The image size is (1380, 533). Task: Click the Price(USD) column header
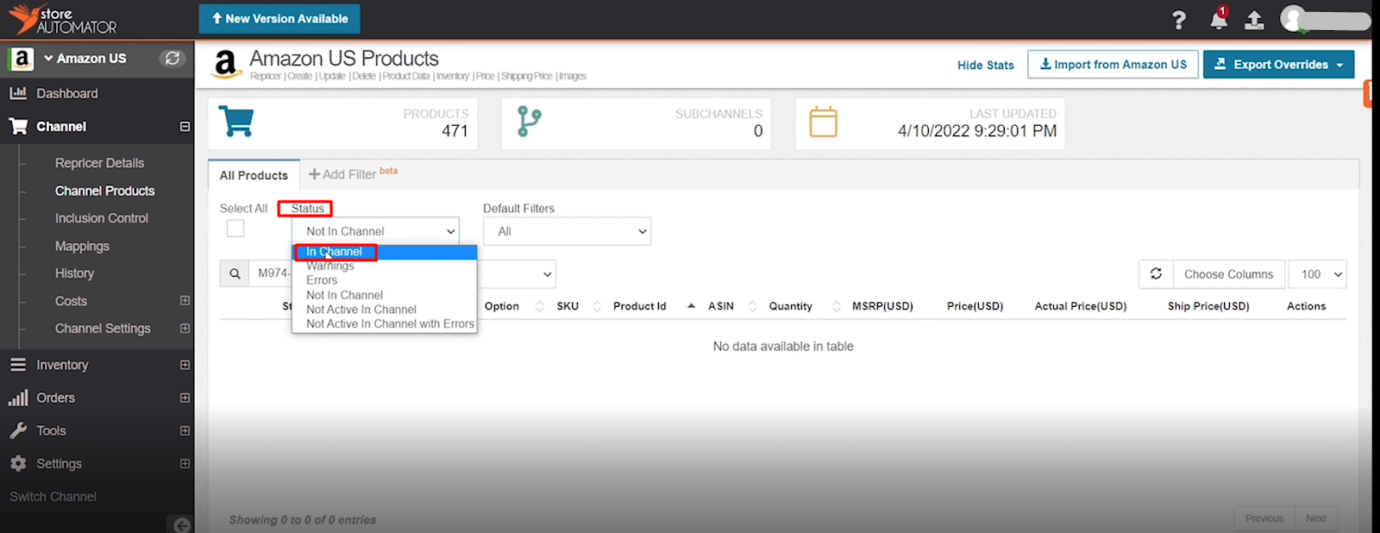coord(975,306)
